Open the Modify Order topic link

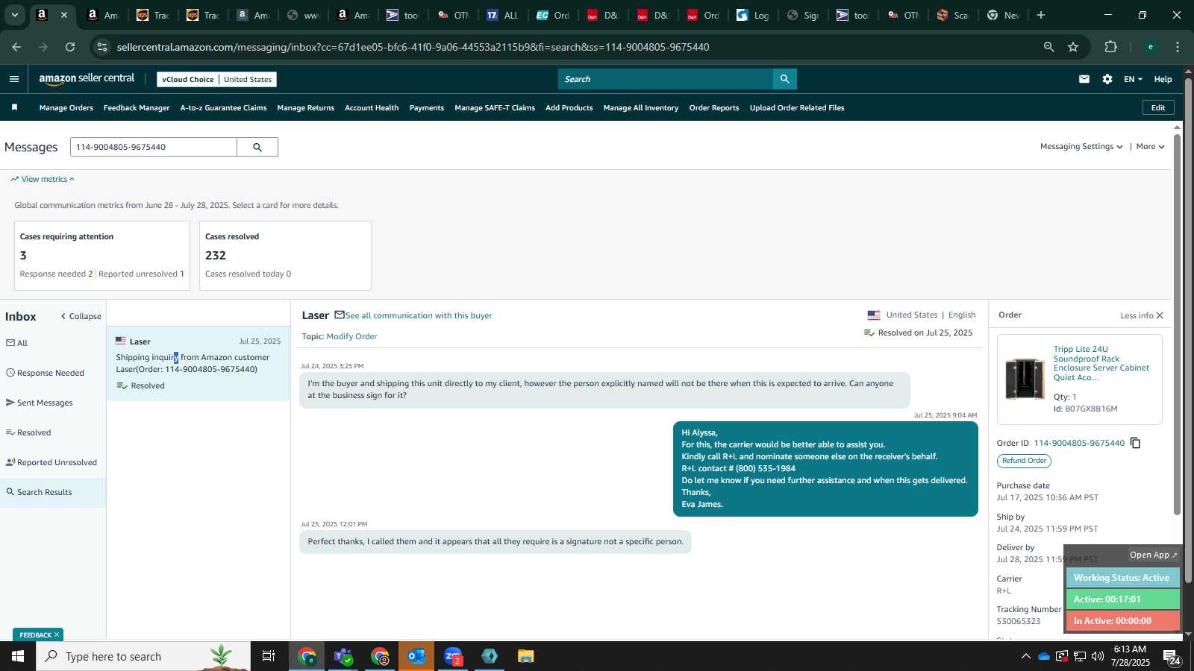coord(351,336)
